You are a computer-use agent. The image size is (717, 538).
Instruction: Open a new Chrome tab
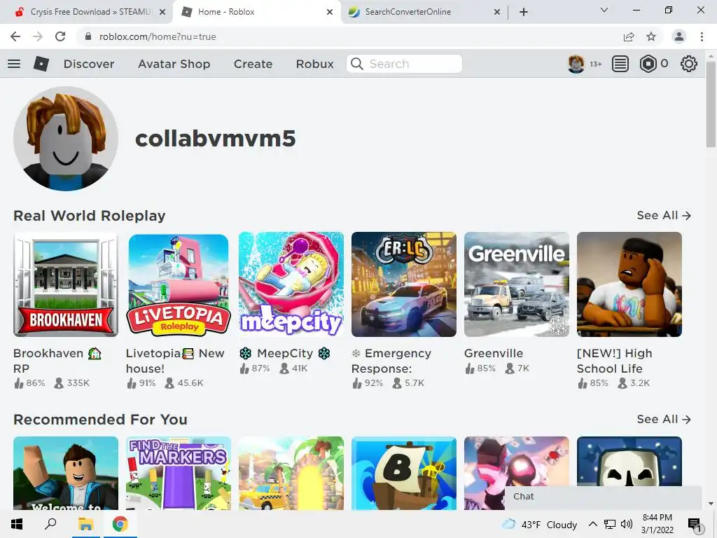point(524,12)
